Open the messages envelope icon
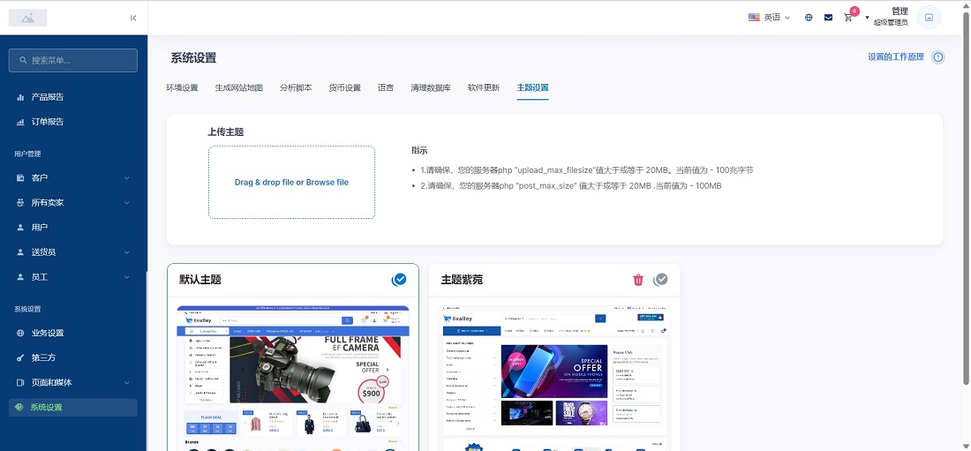This screenshot has height=451, width=971. [x=828, y=18]
